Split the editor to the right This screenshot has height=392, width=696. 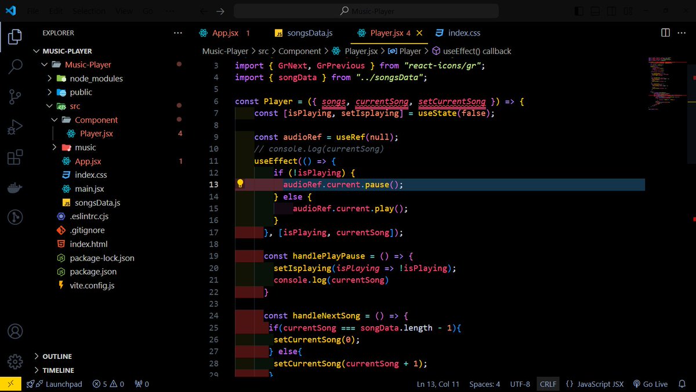coord(665,33)
